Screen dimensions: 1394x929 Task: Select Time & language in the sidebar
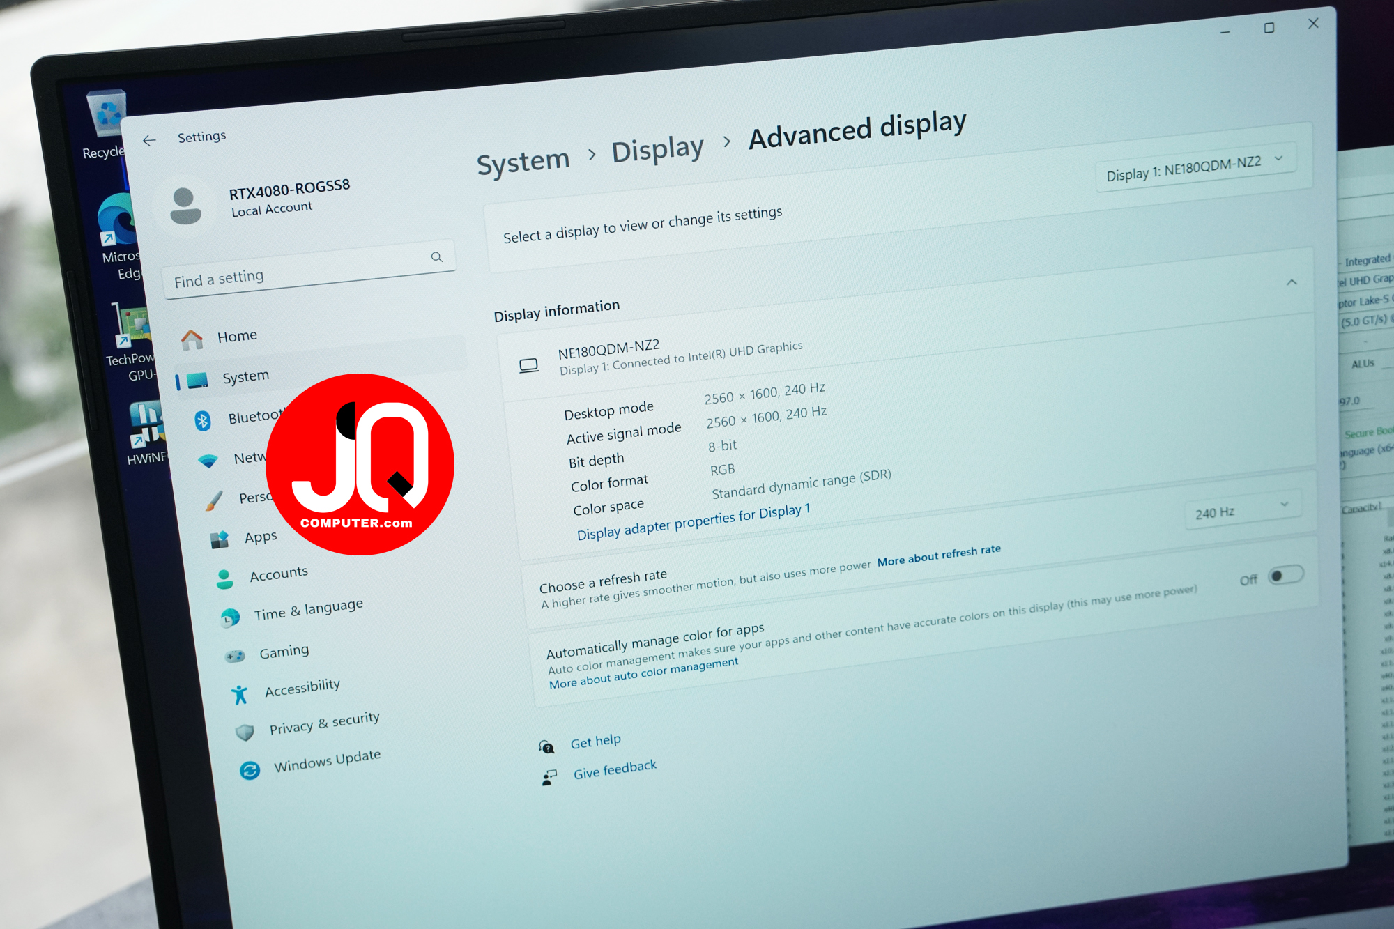pyautogui.click(x=308, y=609)
